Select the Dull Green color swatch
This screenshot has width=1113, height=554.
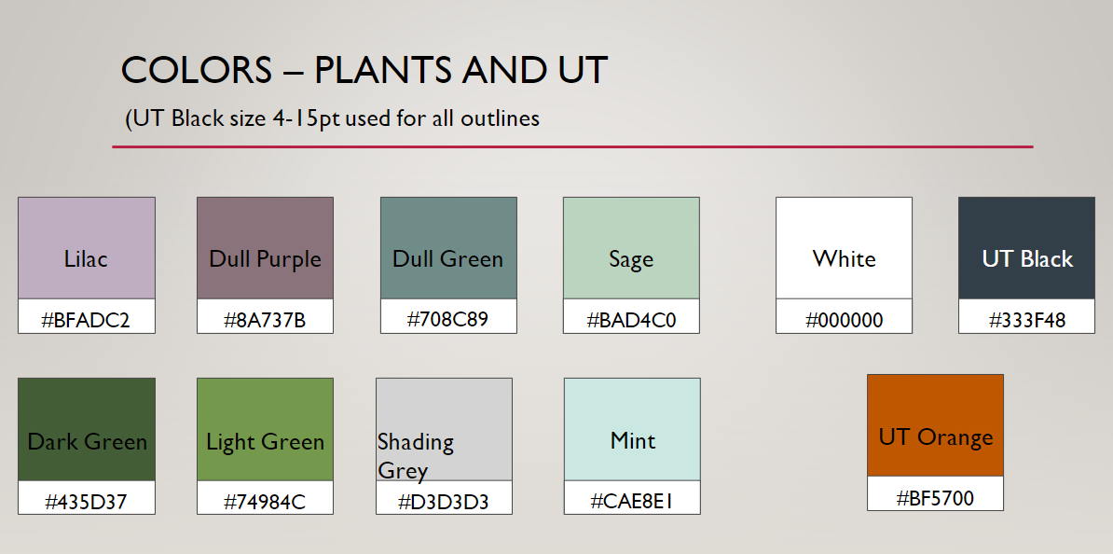point(448,248)
